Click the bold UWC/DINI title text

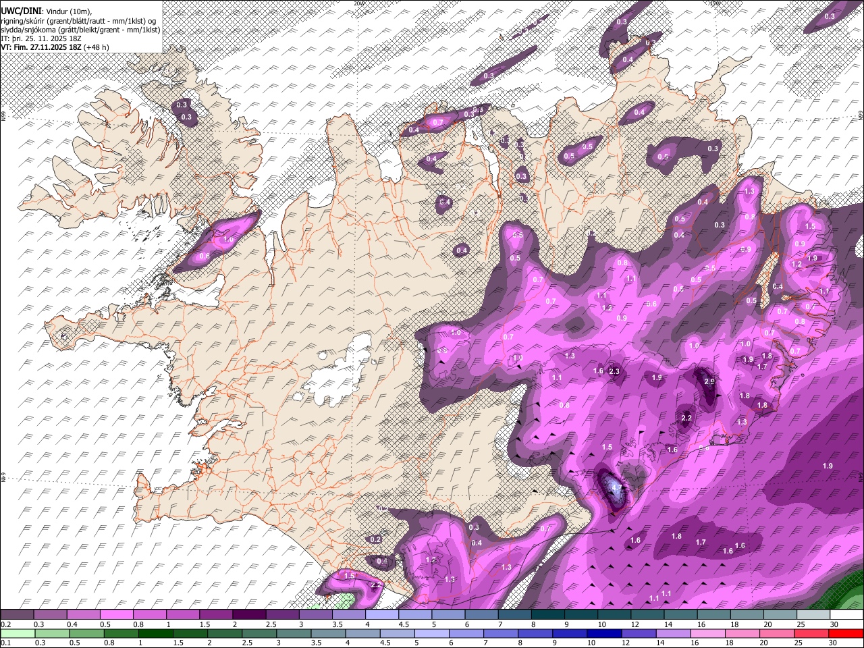pyautogui.click(x=20, y=11)
